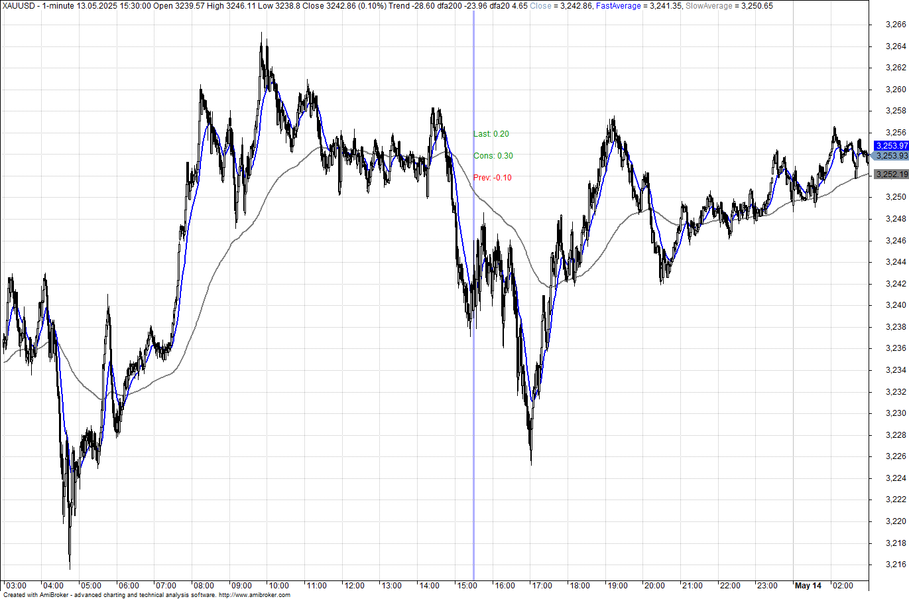The width and height of the screenshot is (909, 599).
Task: Click the 19:00 time axis label
Action: pos(617,586)
